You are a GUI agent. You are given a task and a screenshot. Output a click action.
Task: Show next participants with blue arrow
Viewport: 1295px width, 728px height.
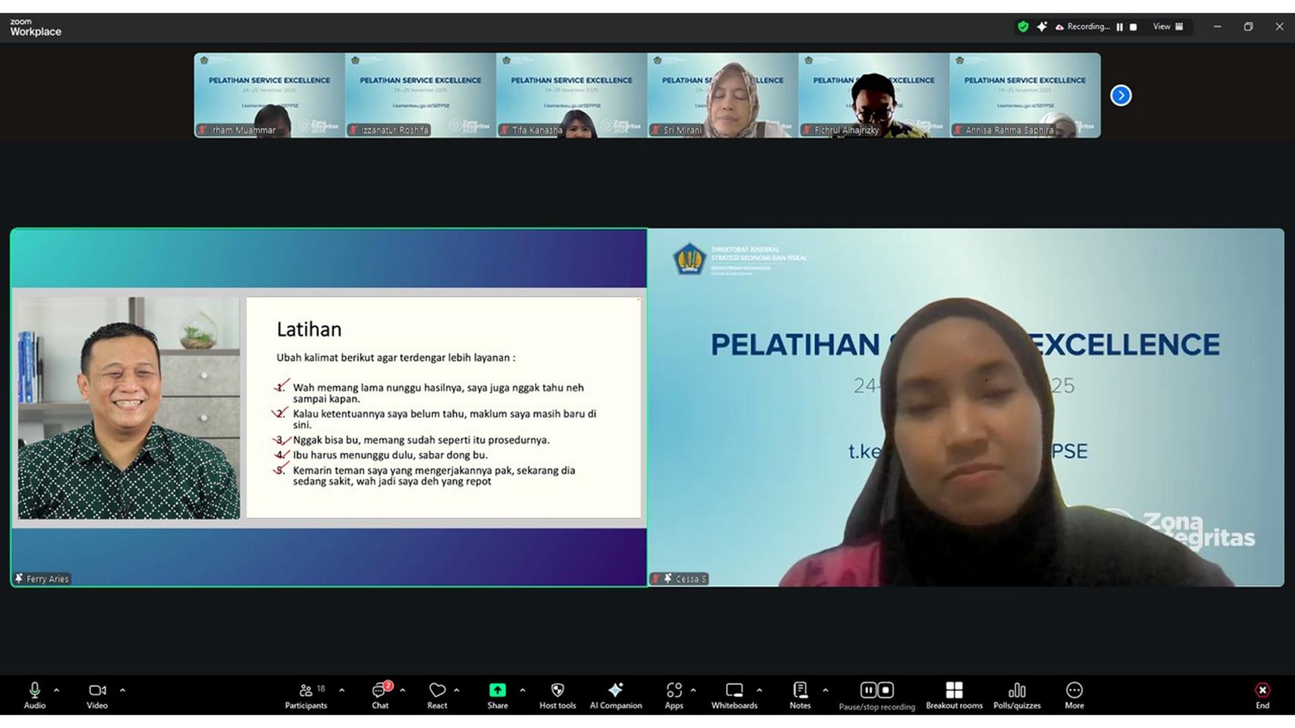pyautogui.click(x=1120, y=96)
